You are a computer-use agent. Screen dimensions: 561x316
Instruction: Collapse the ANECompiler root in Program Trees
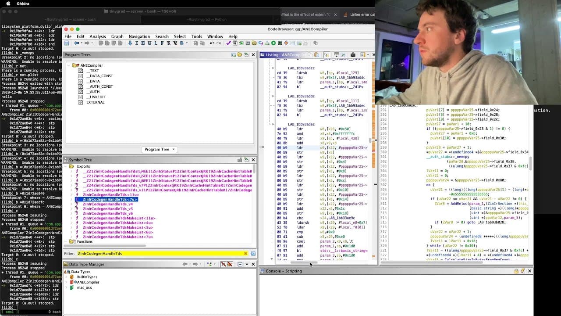tap(69, 65)
